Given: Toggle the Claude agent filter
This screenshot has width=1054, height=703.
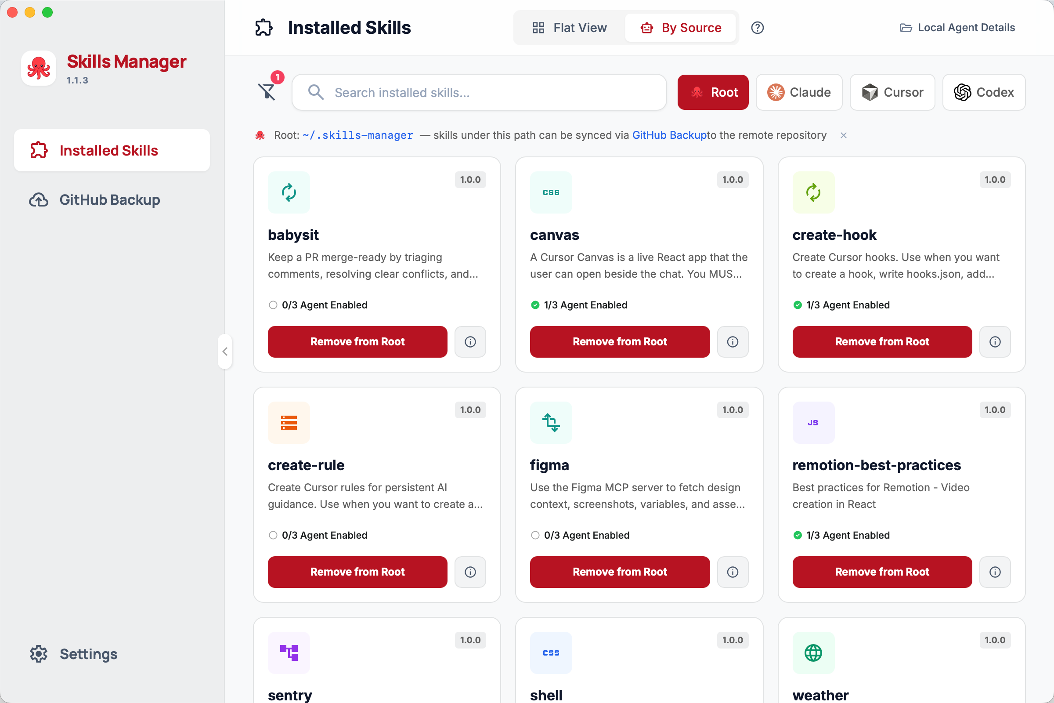Looking at the screenshot, I should click(798, 92).
